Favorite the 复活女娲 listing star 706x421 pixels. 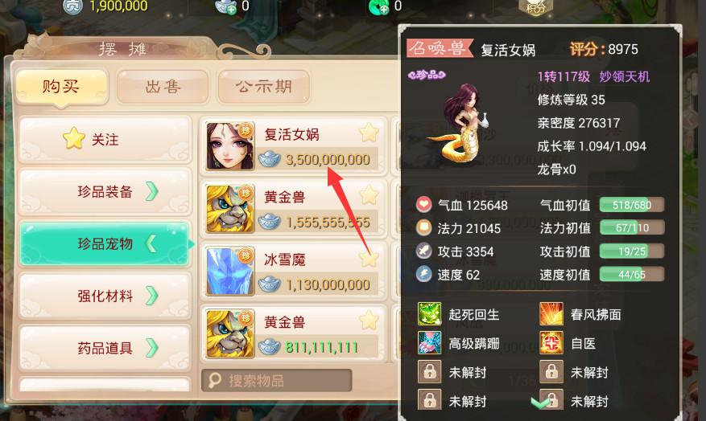tap(369, 133)
